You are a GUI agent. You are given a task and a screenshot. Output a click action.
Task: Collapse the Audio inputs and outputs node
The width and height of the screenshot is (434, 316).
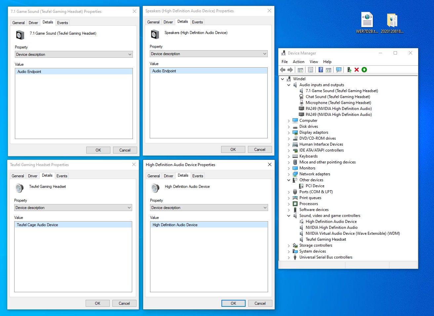coord(289,85)
